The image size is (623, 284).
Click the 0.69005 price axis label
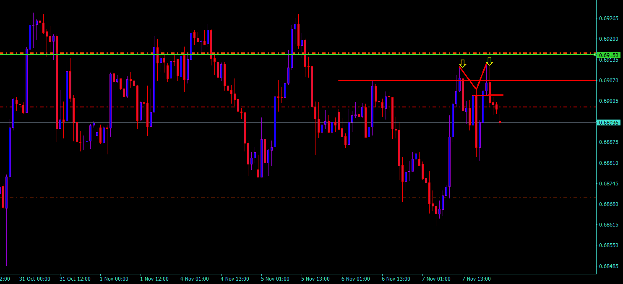click(x=608, y=101)
